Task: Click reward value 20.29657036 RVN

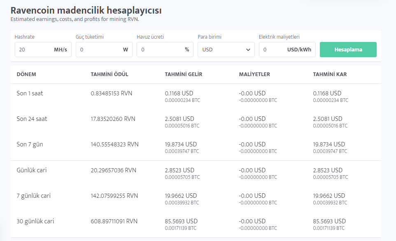Action: pyautogui.click(x=113, y=170)
